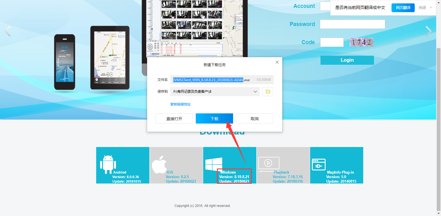Click the 直接打开 open directly button

174,118
